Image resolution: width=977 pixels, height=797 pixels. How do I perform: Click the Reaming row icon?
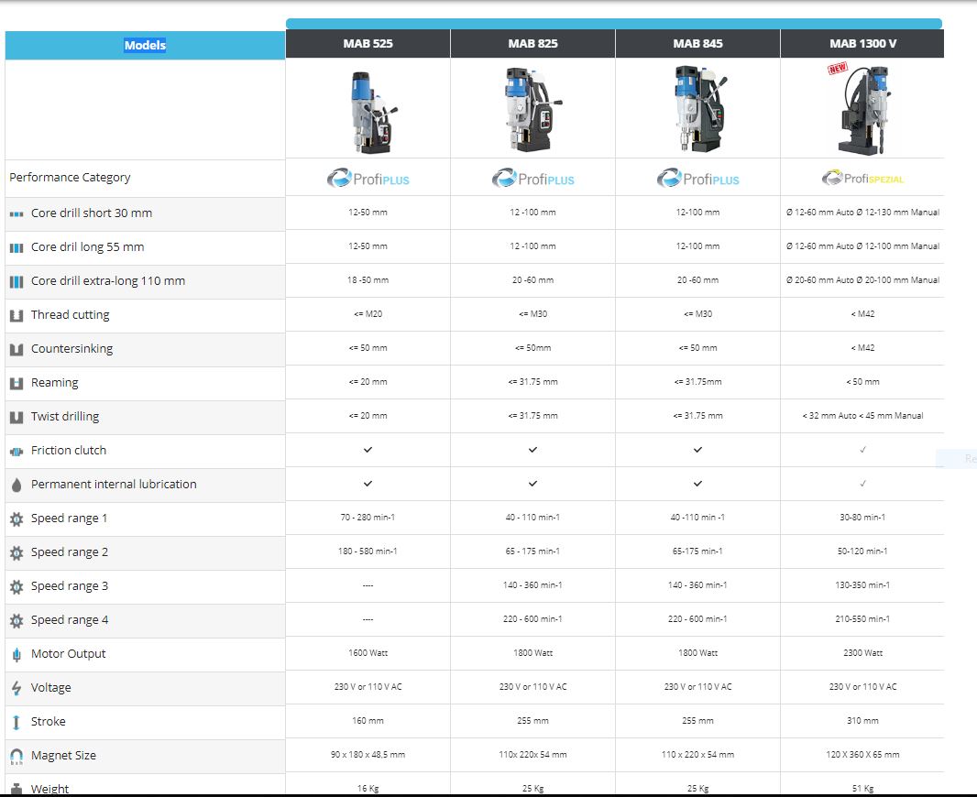coord(16,384)
